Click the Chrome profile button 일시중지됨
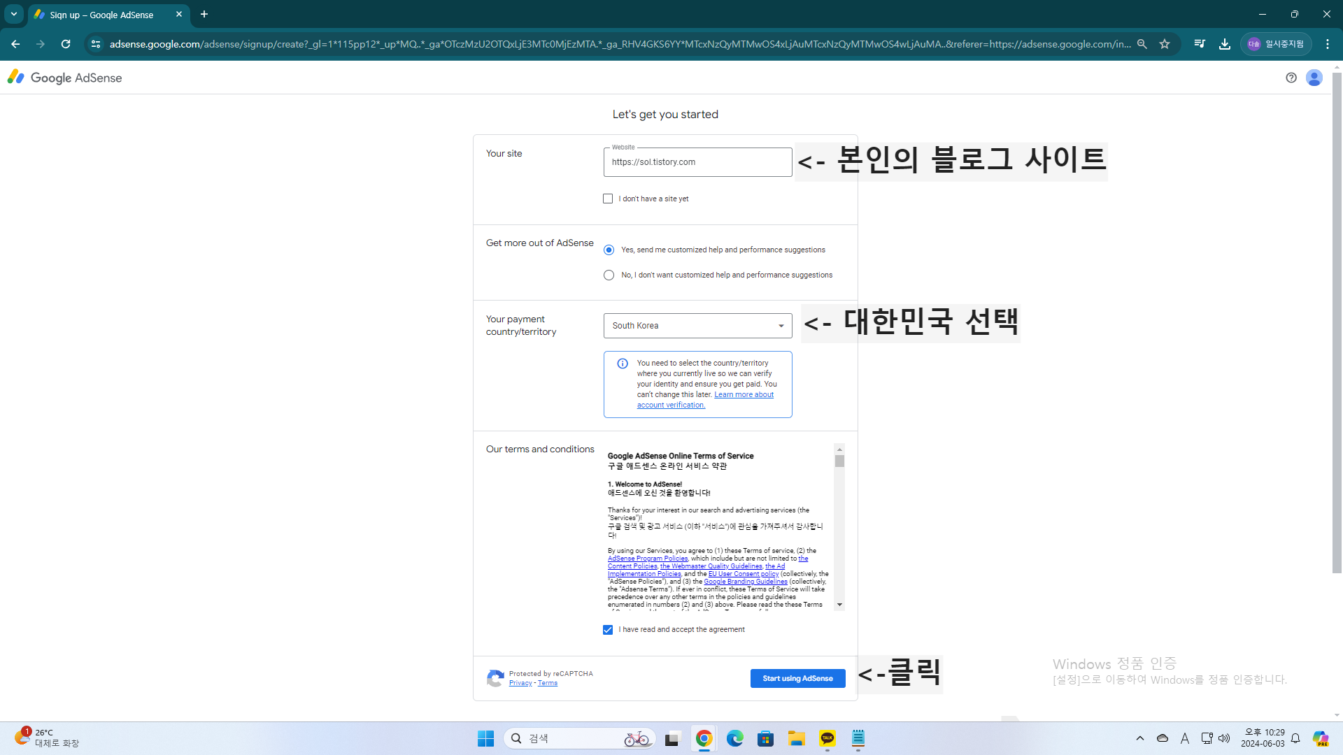The width and height of the screenshot is (1343, 755). coord(1277,44)
